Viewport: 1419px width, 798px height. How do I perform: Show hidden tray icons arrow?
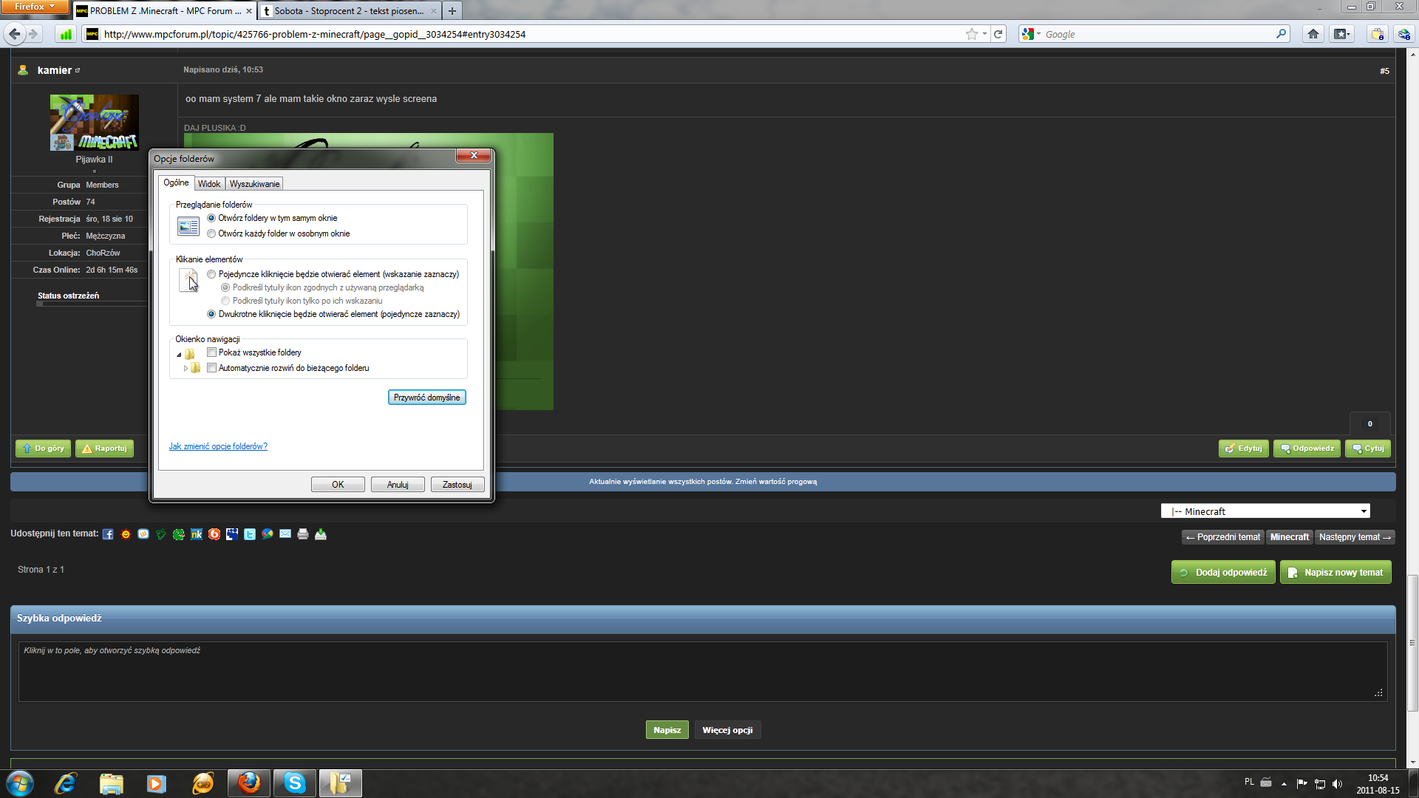click(1284, 784)
